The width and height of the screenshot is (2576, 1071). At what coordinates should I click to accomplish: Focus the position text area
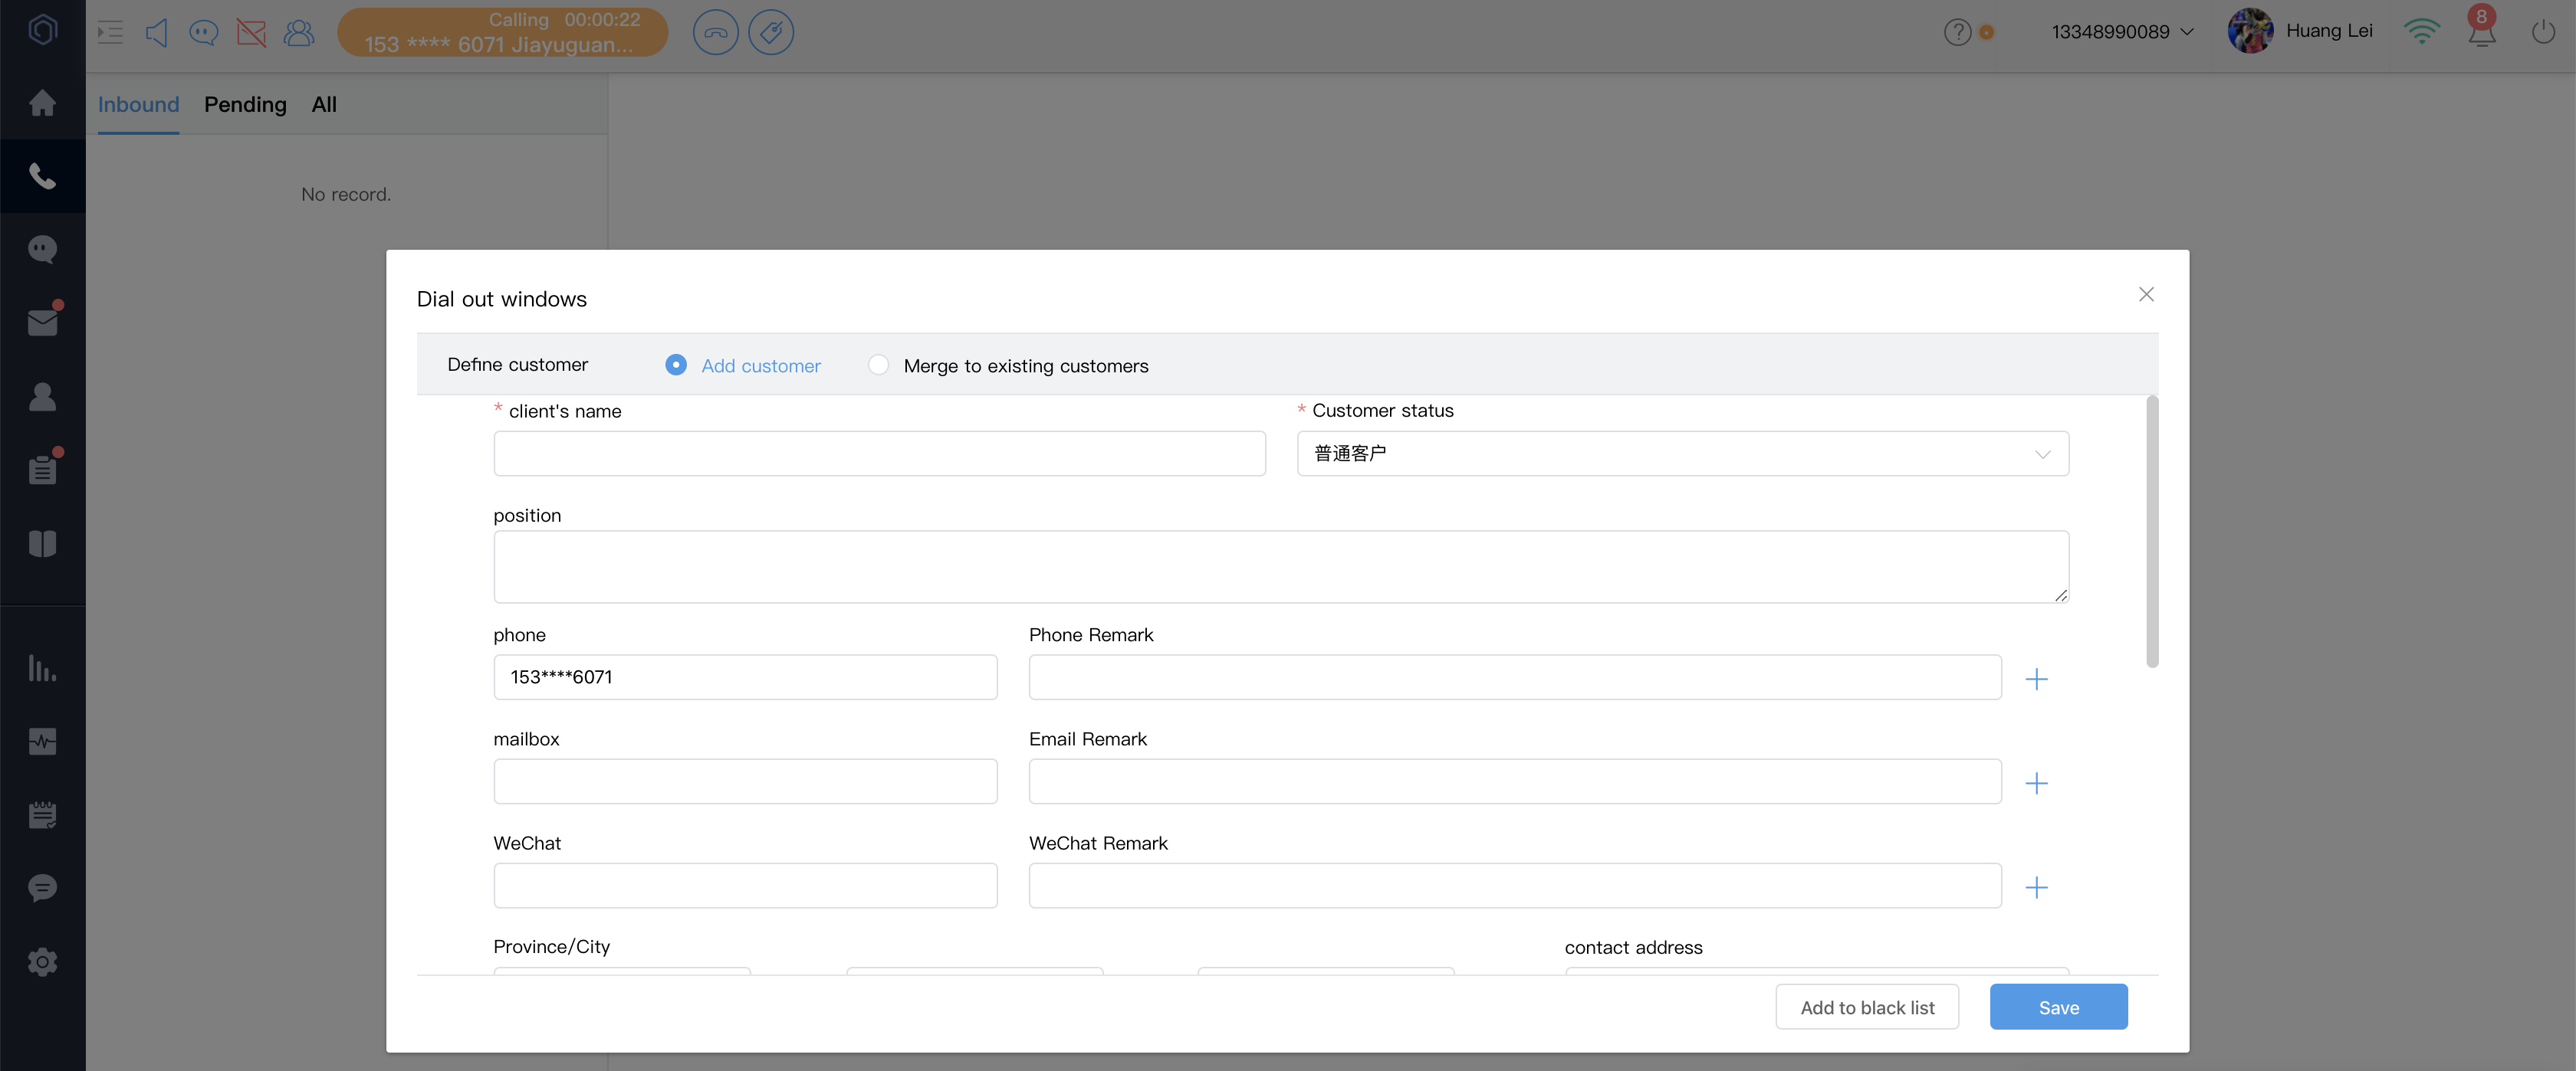[x=1281, y=566]
